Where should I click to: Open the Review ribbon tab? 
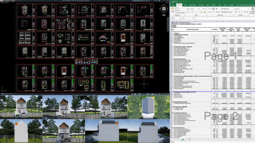214,5
